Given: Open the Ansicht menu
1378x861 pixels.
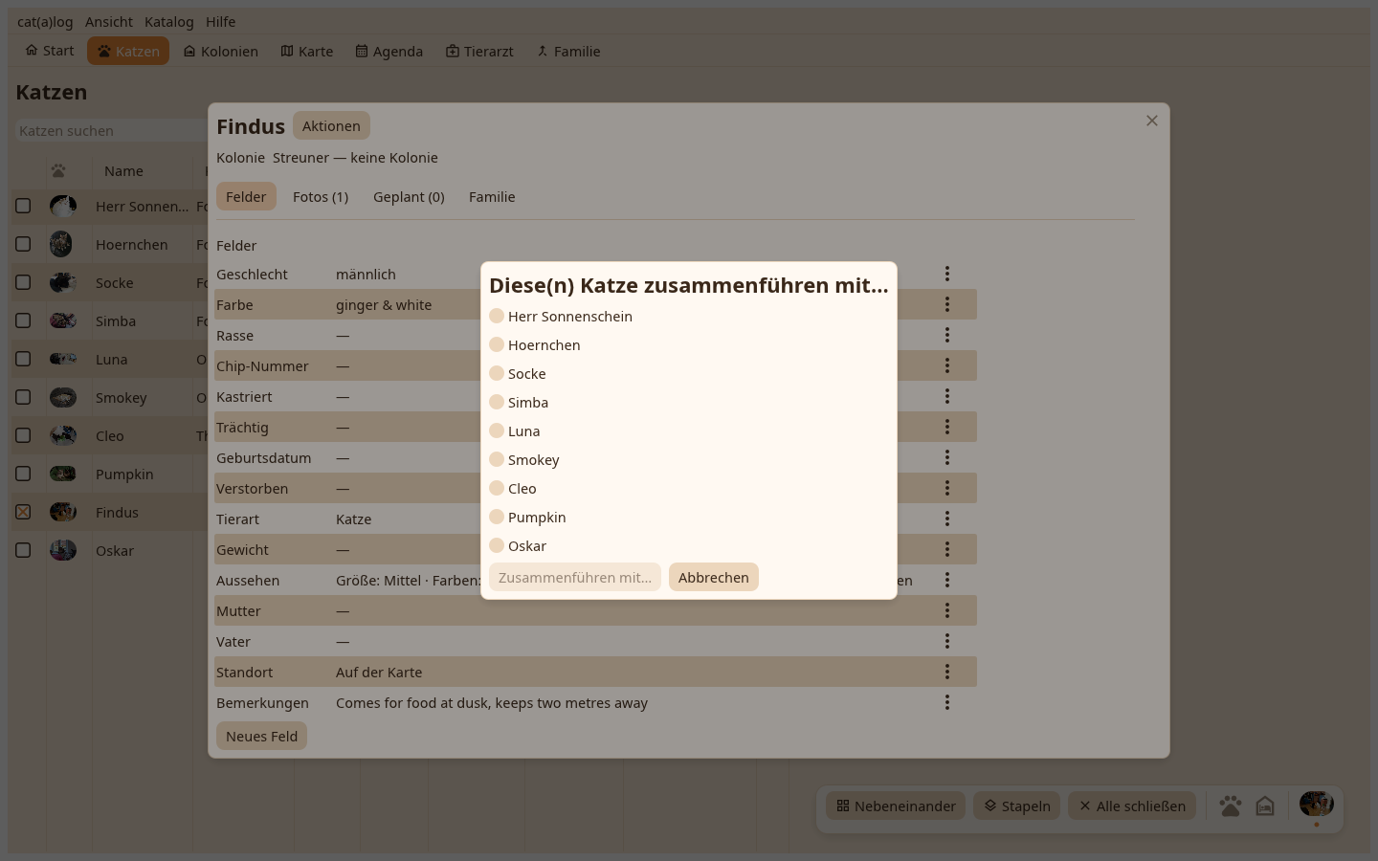Looking at the screenshot, I should (x=109, y=21).
